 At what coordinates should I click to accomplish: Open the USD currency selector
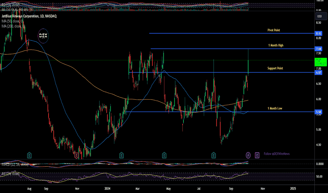(321, 16)
